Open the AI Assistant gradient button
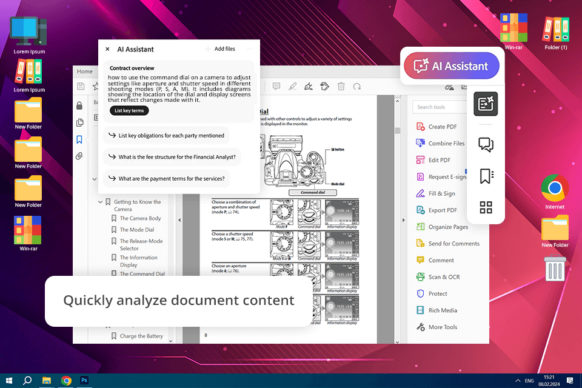 click(x=451, y=65)
